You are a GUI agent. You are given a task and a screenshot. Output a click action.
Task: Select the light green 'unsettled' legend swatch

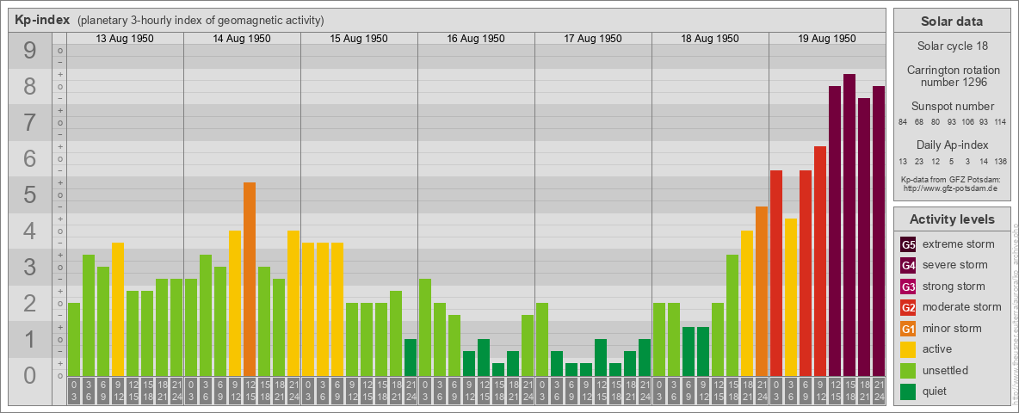[x=908, y=370]
